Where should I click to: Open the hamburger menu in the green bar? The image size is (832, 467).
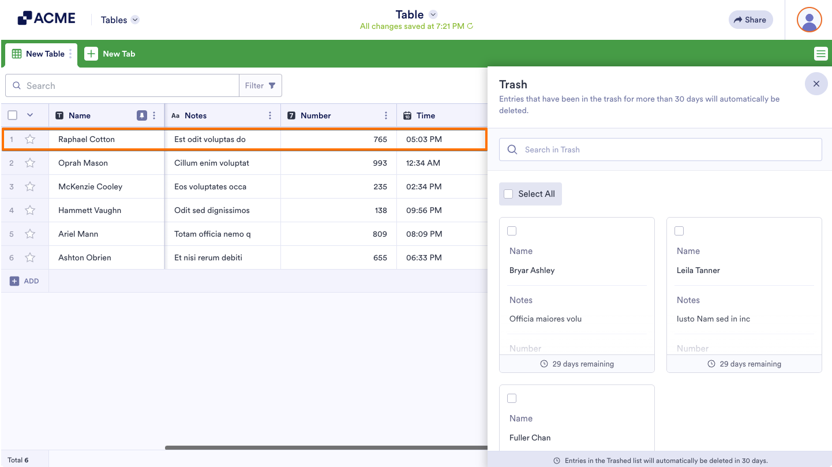tap(820, 54)
